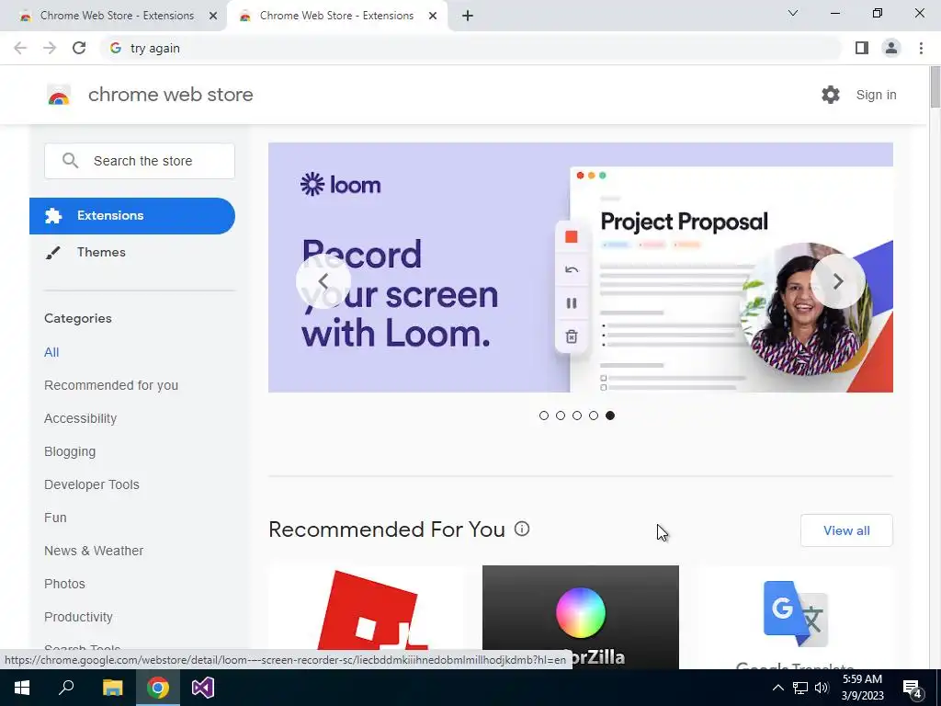The image size is (941, 706).
Task: Open the Chrome side panel icon
Action: pos(862,48)
